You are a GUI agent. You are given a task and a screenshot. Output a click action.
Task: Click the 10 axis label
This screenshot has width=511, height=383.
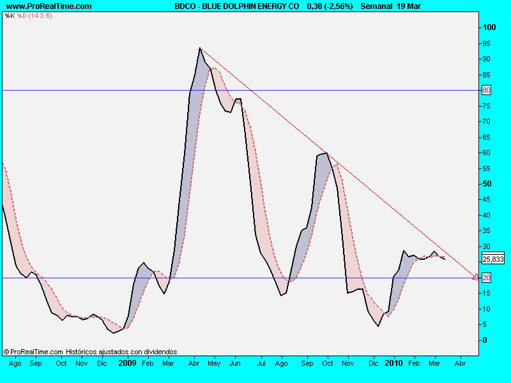[x=486, y=309]
